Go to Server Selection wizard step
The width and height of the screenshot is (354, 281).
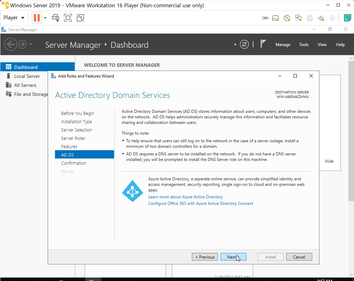76,130
